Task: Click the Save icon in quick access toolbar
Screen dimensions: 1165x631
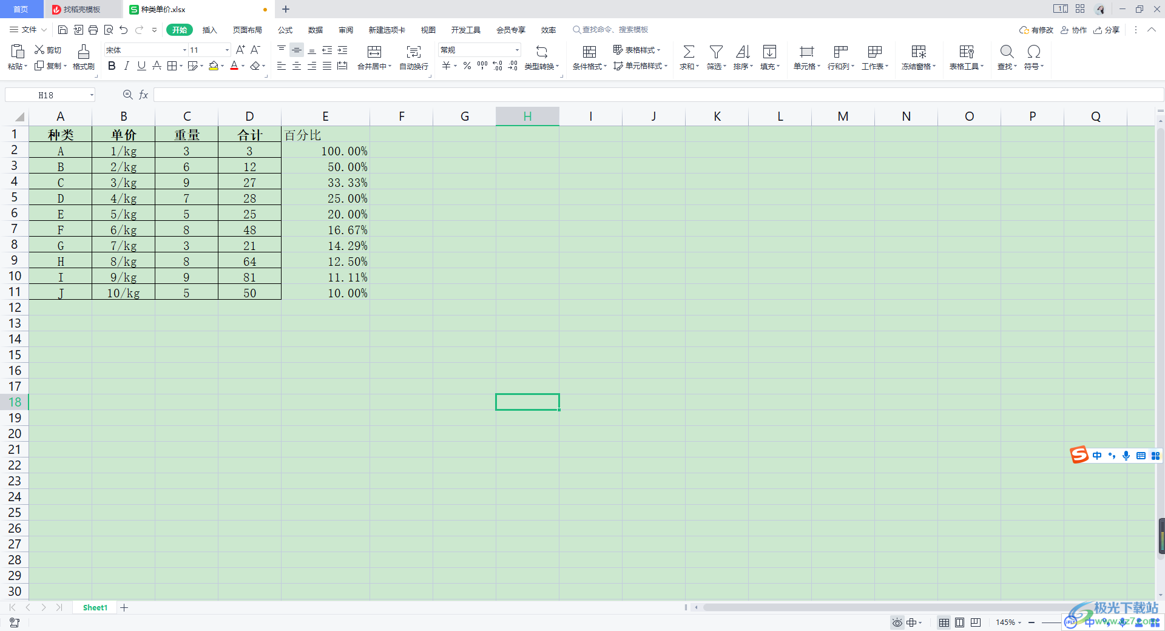Action: (62, 30)
